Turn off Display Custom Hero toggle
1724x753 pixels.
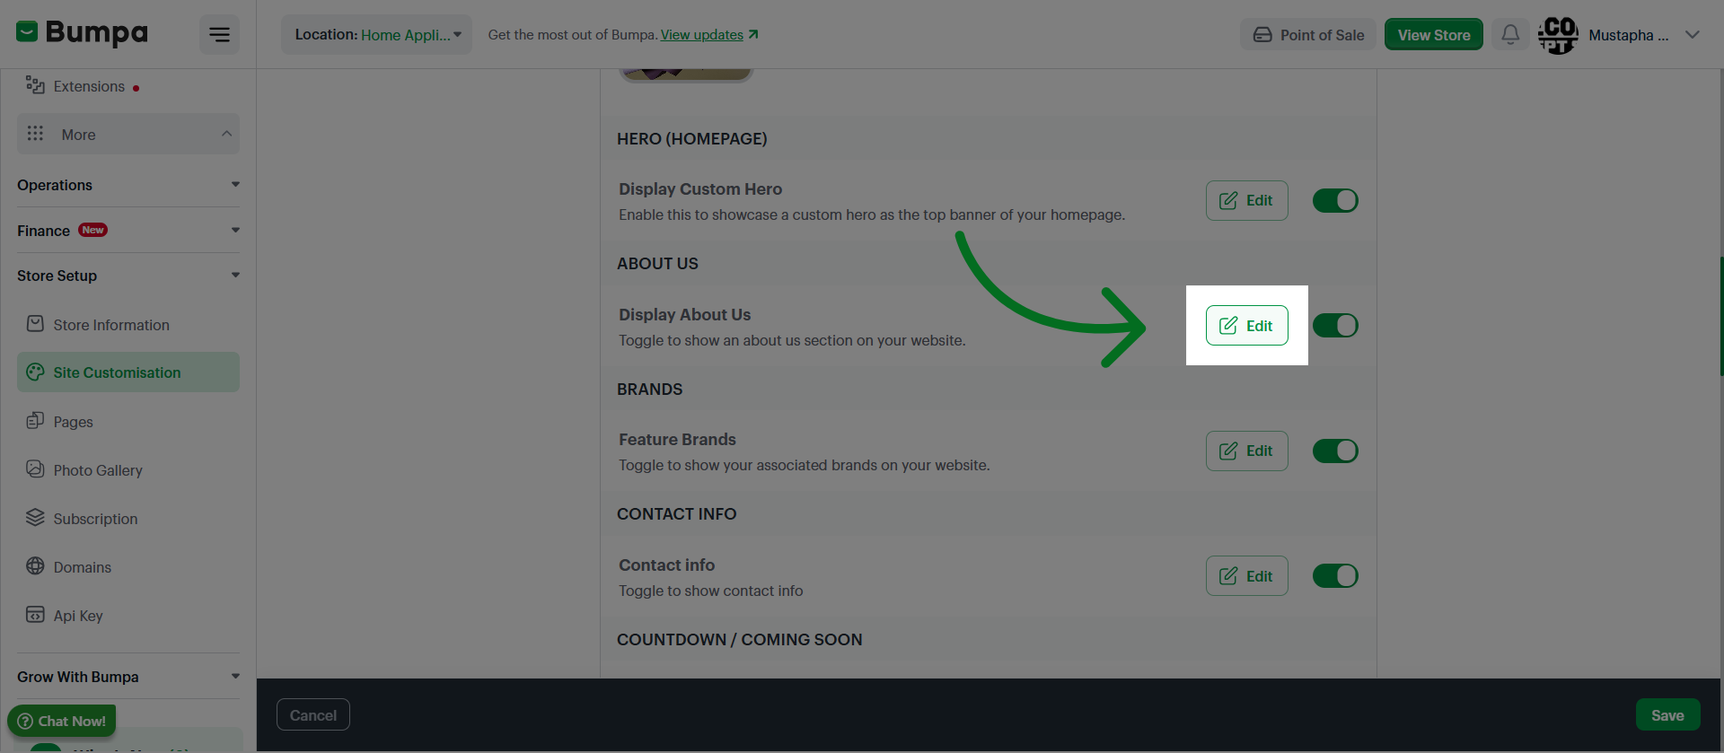[1335, 200]
